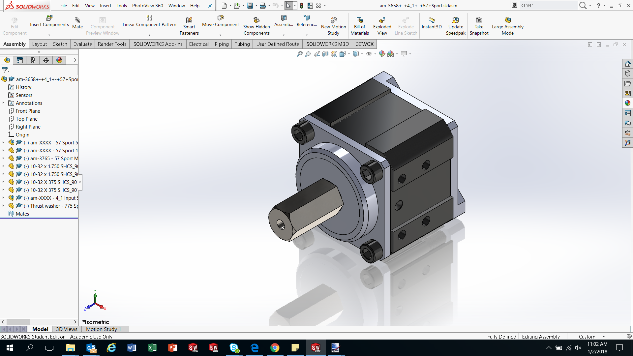Image resolution: width=633 pixels, height=356 pixels.
Task: Toggle Show Hidden Components
Action: 256,25
